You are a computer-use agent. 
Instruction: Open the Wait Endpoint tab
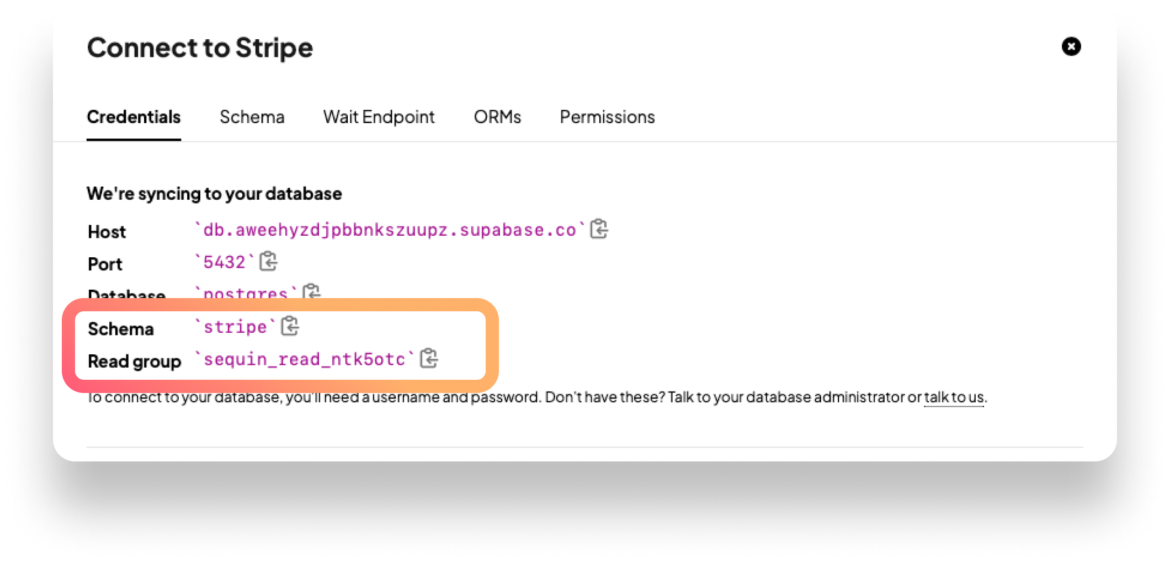point(379,117)
